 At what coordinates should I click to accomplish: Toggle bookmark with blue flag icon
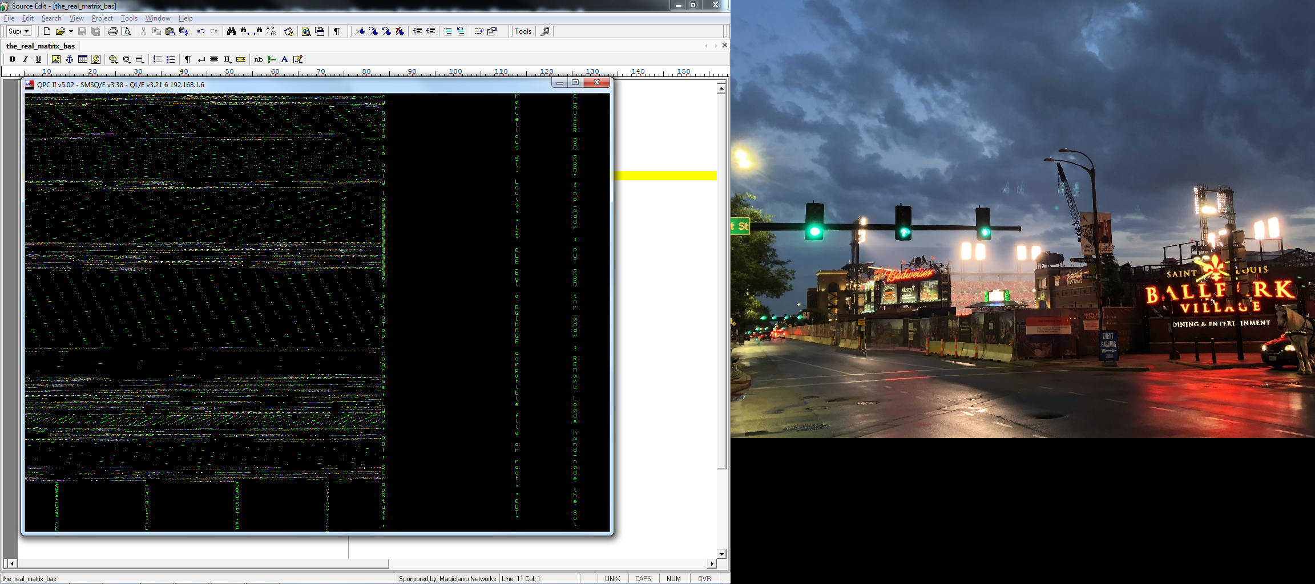pos(360,31)
